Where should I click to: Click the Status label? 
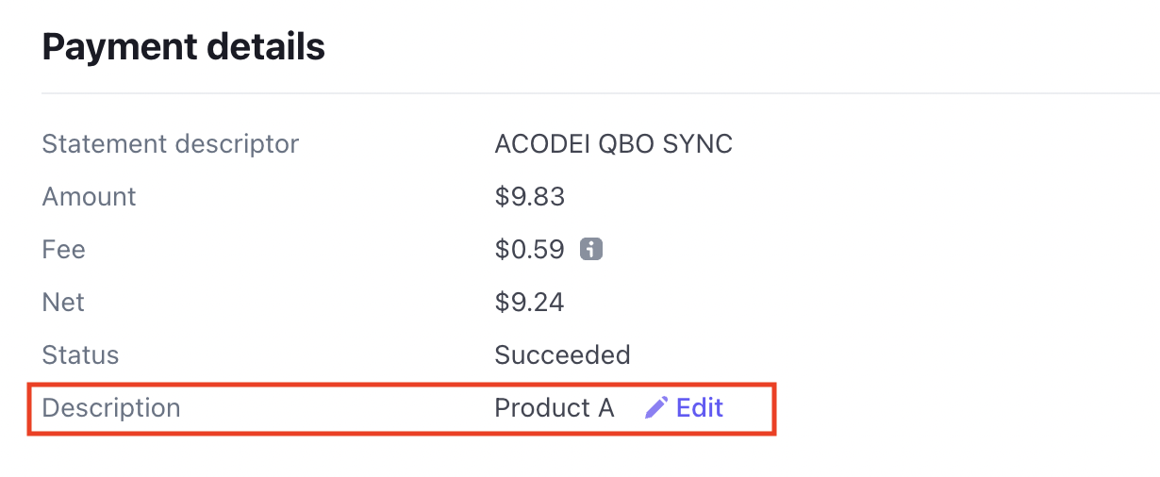[x=81, y=355]
